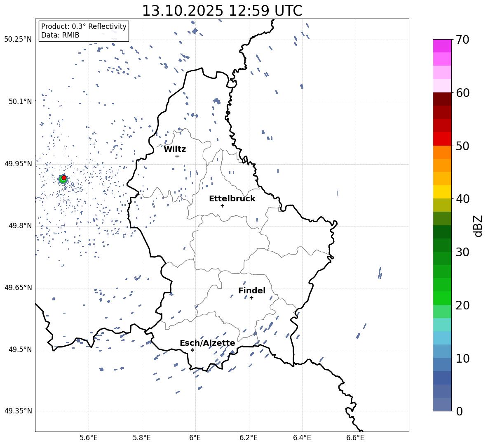Click the 50.25°N latitude axis label

(18, 40)
